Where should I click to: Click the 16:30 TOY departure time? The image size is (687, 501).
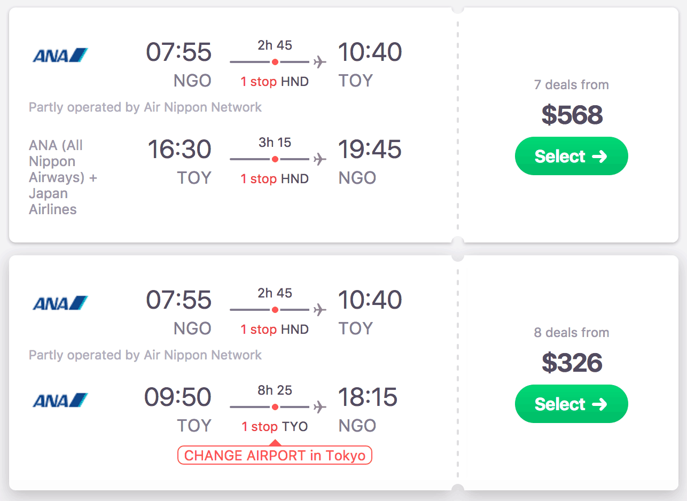pyautogui.click(x=179, y=150)
